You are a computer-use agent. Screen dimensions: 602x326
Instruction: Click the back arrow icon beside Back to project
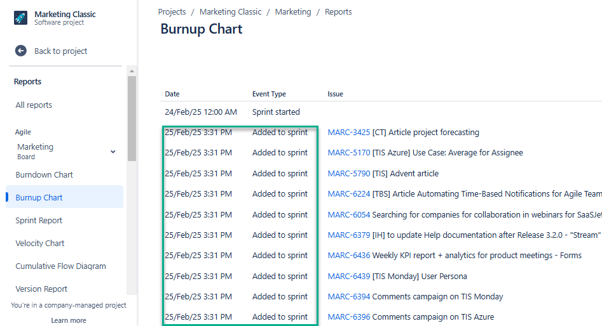pyautogui.click(x=21, y=51)
